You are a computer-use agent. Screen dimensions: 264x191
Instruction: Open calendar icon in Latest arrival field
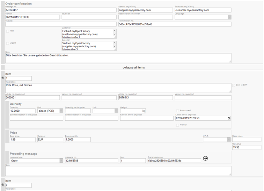coord(229,118)
